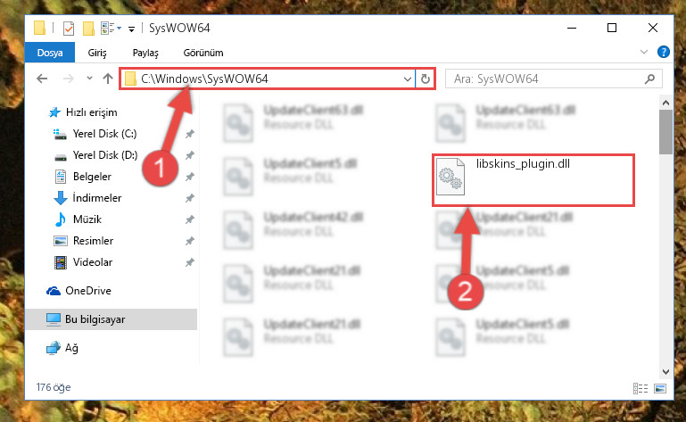Open the Görünüm ribbon tab

(203, 53)
